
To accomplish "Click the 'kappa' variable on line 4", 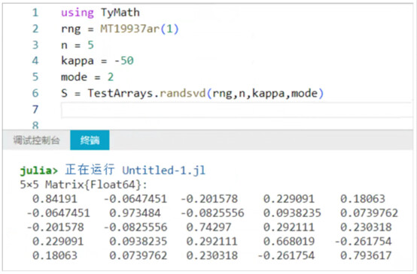I will [78, 62].
